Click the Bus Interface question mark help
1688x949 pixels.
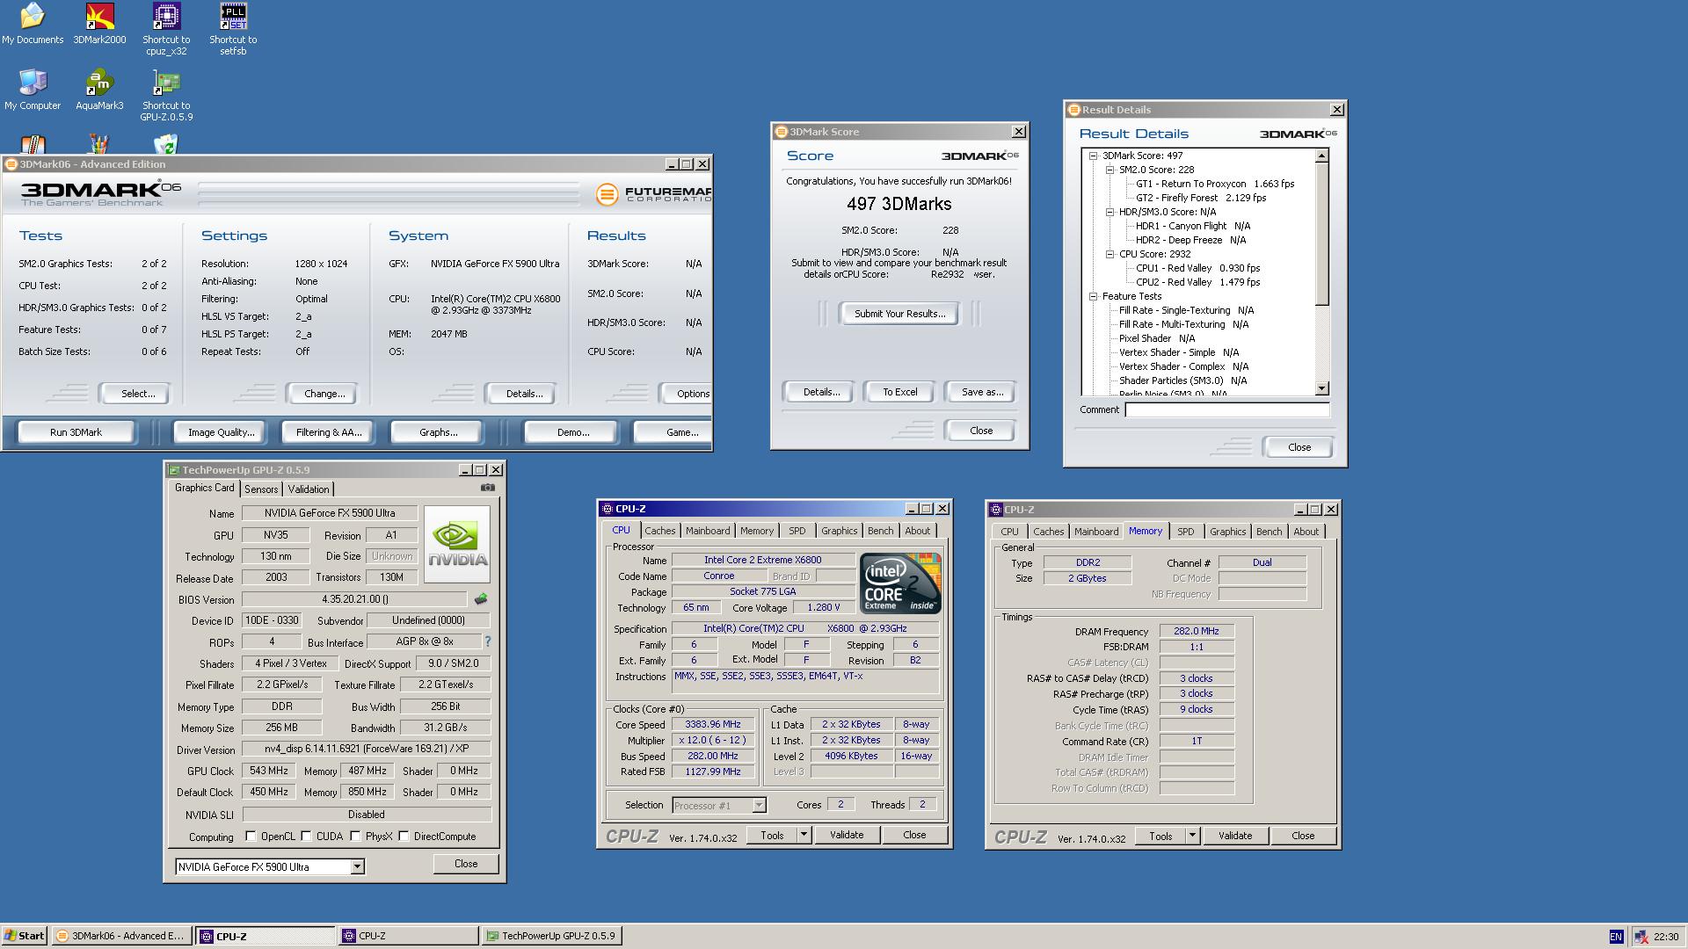click(x=488, y=642)
